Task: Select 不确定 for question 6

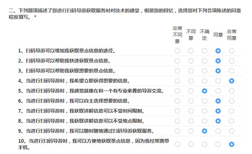Action: pos(204,101)
